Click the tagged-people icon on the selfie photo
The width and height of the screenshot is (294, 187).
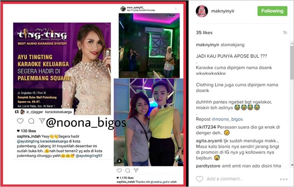pos(119,161)
